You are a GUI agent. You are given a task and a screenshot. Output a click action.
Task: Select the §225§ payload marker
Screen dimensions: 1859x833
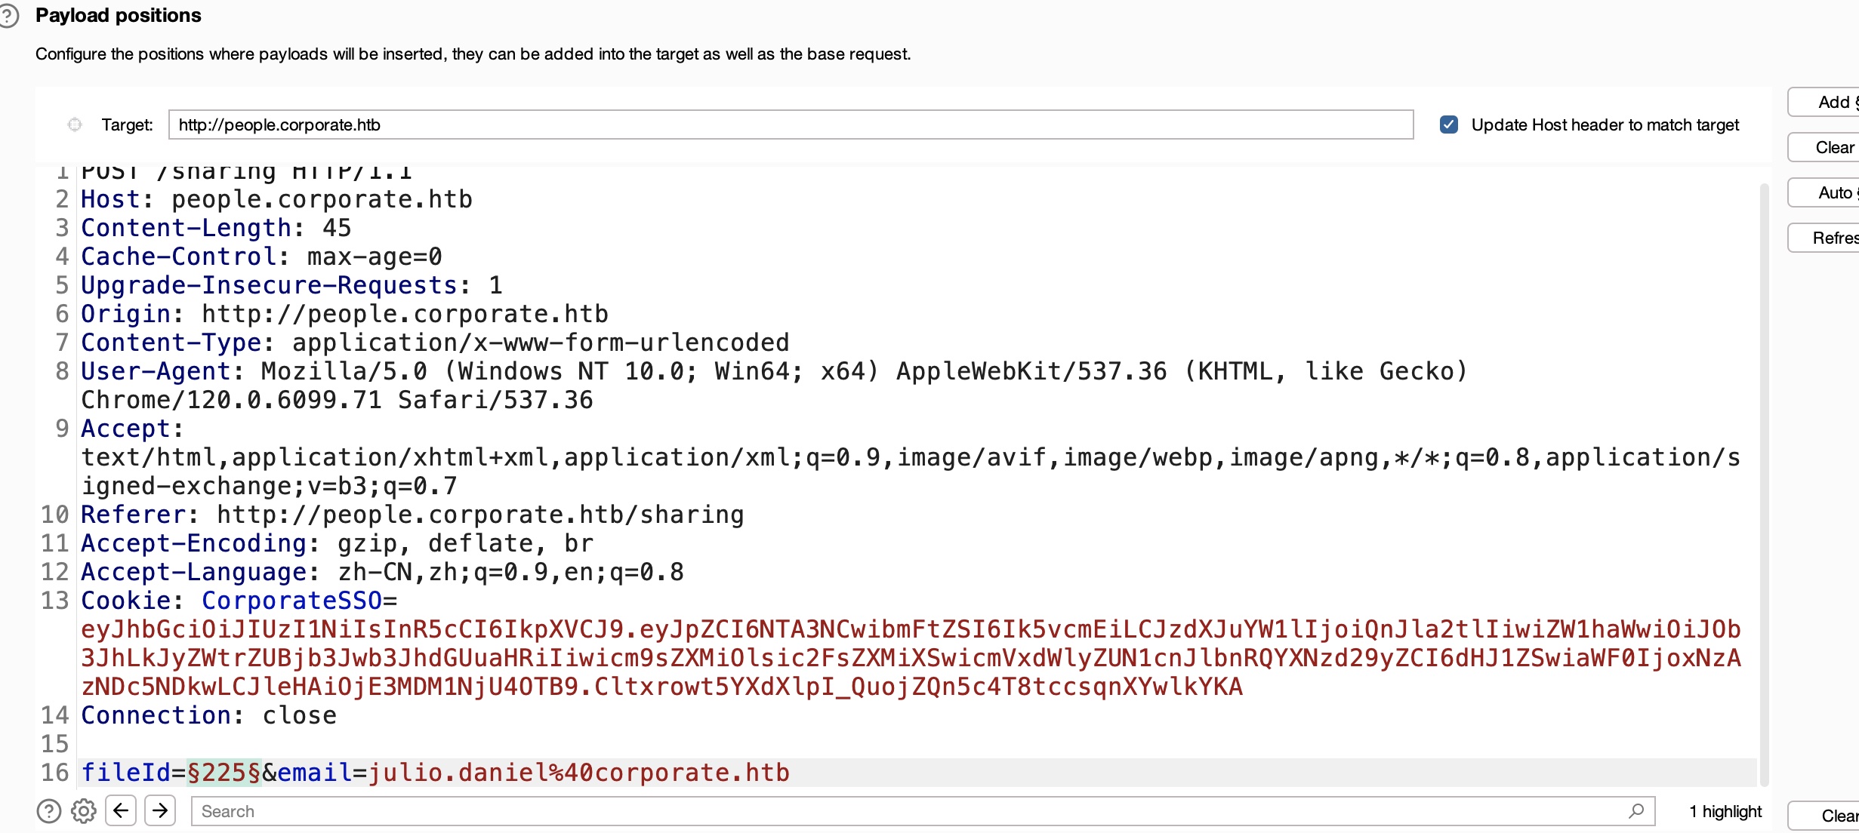(224, 773)
